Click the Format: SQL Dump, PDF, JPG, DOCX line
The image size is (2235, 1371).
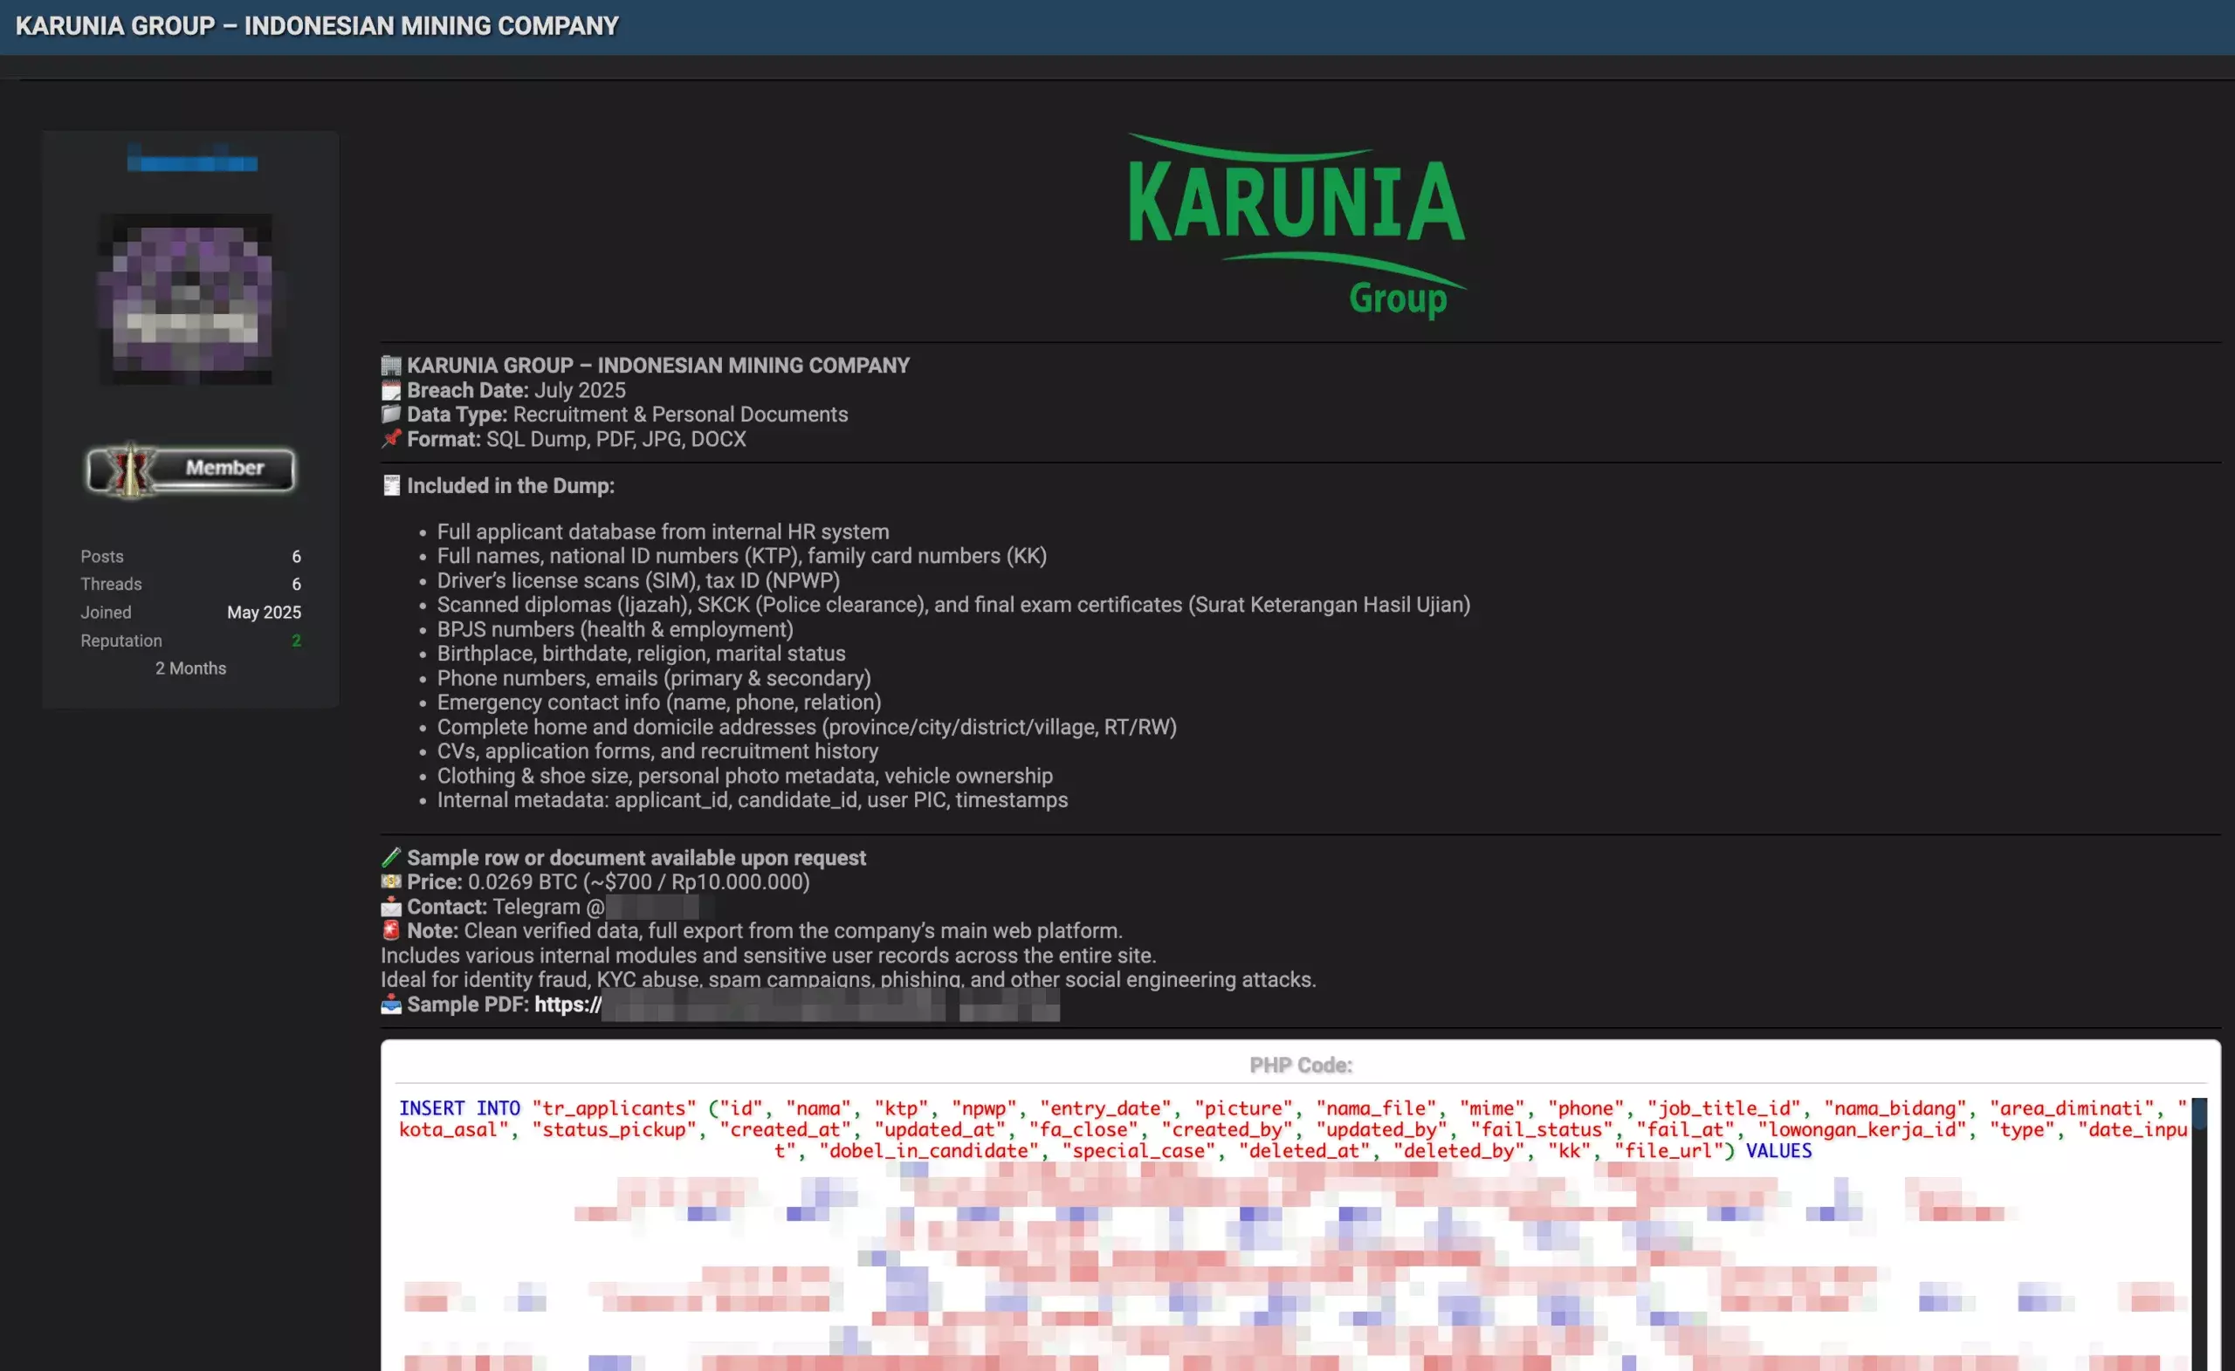(576, 439)
